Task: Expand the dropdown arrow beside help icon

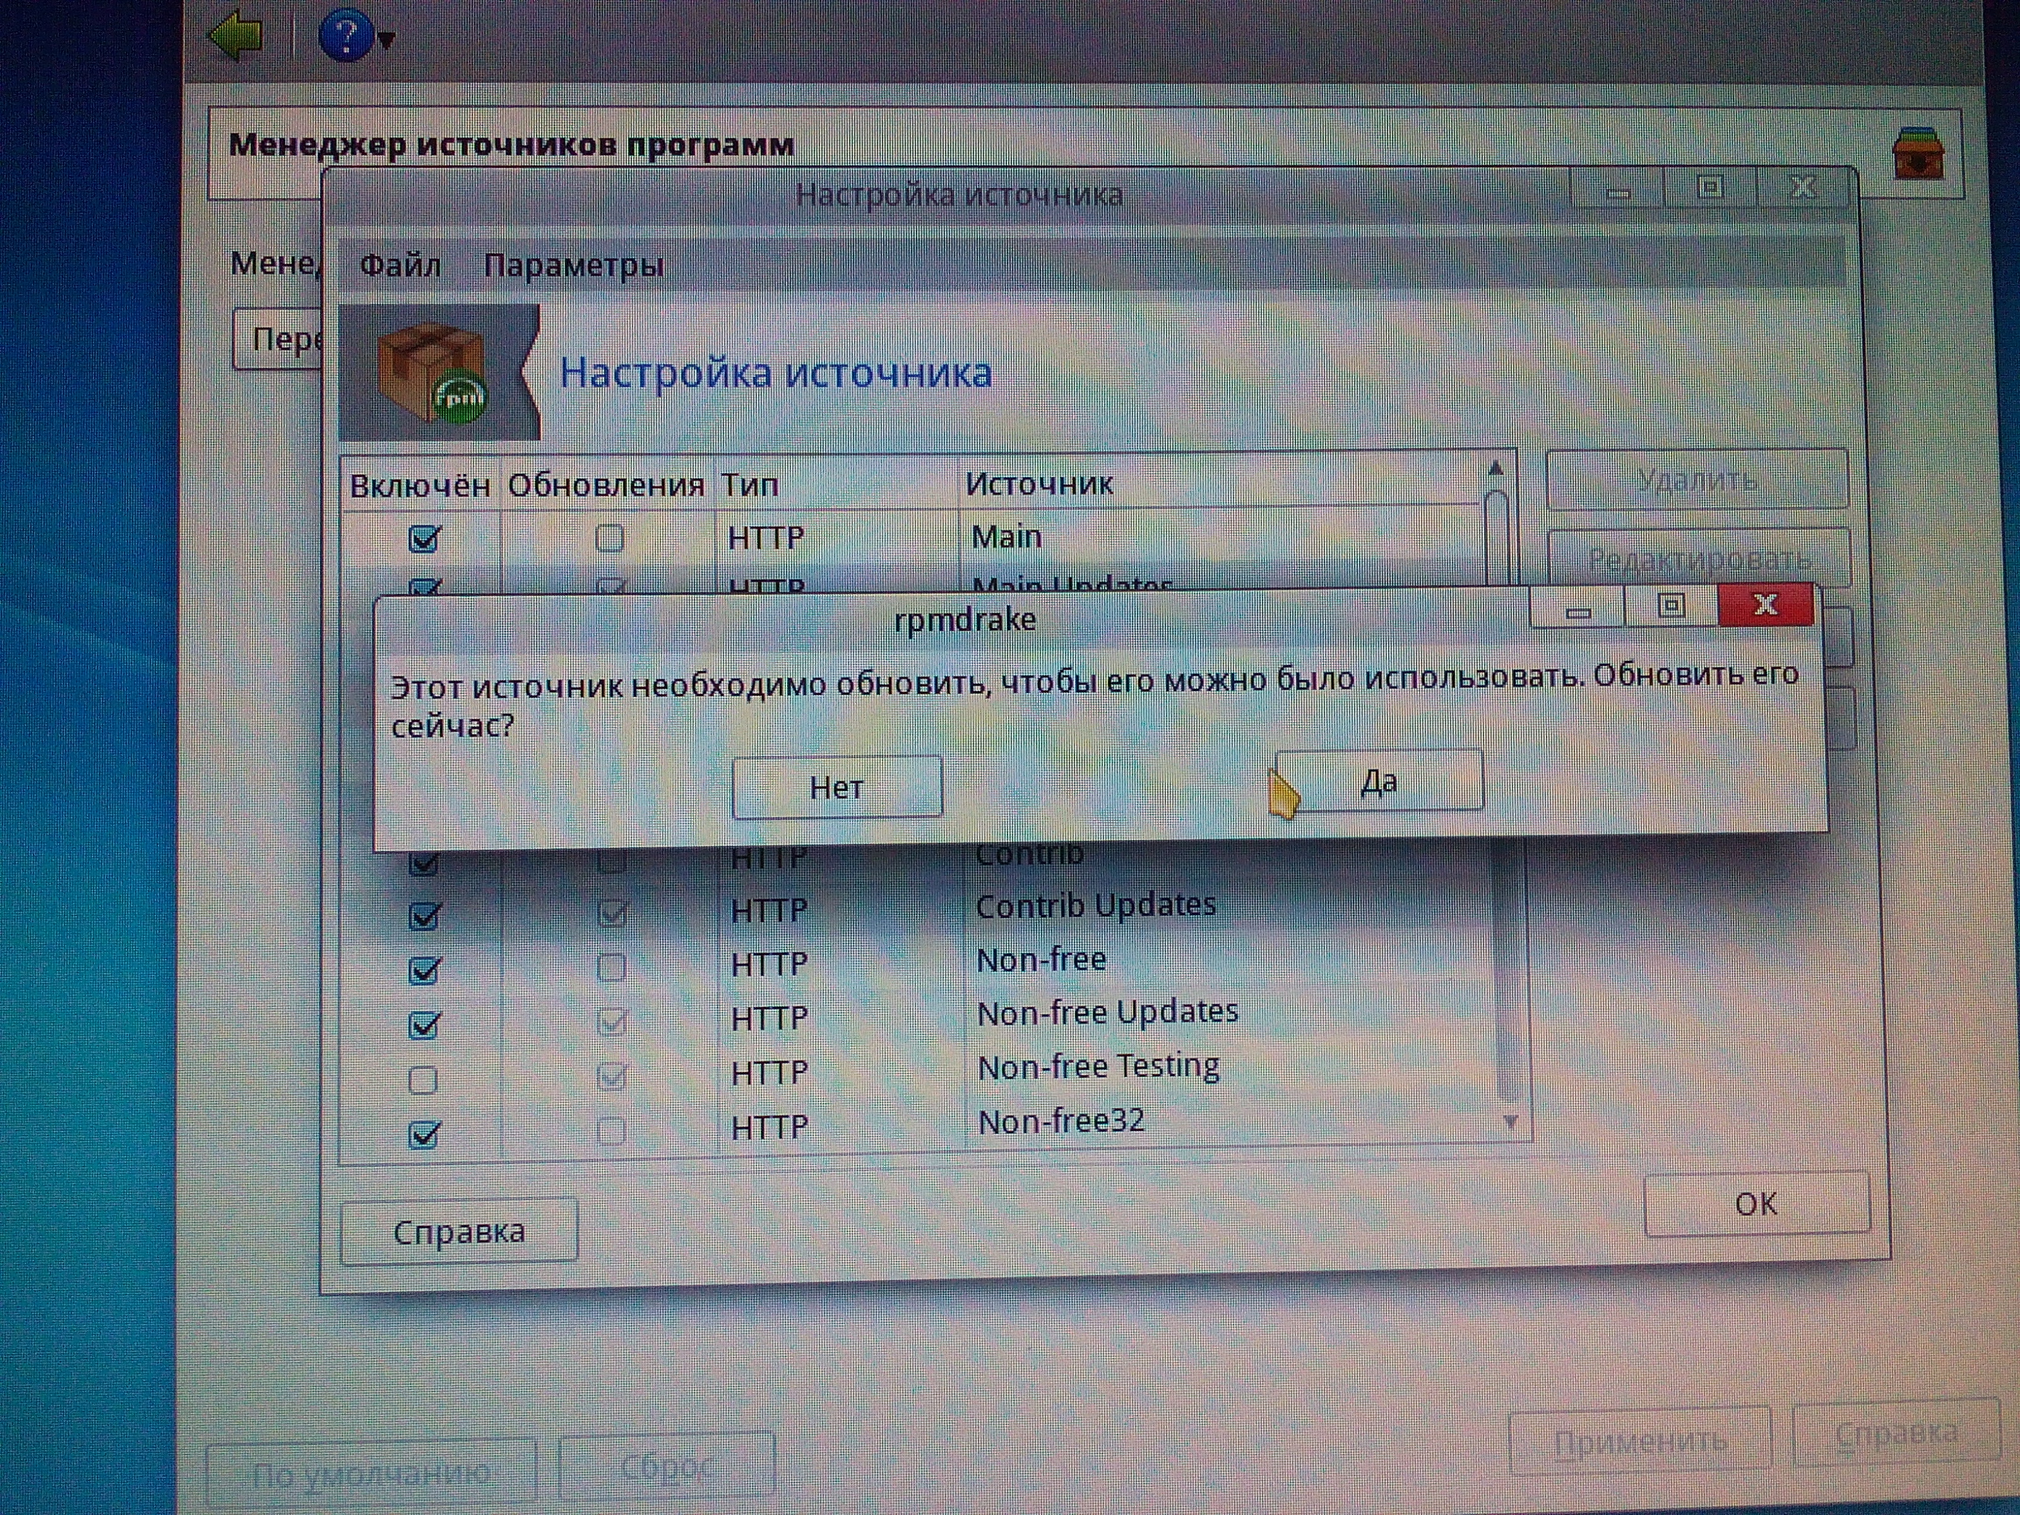Action: [386, 40]
